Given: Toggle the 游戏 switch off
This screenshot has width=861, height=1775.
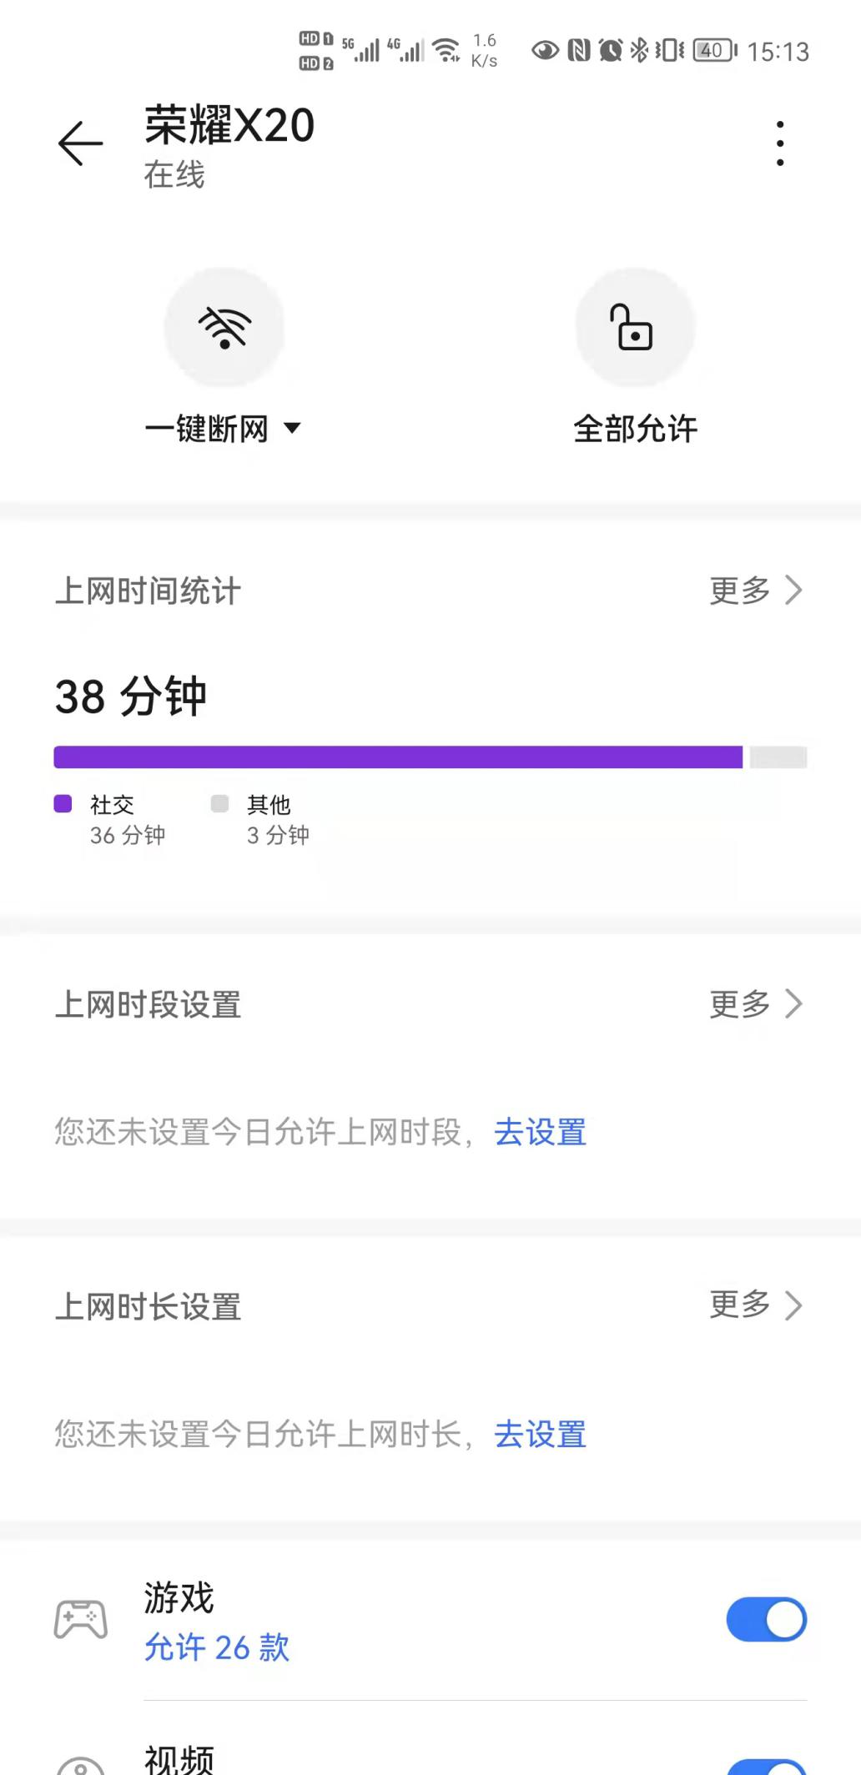Looking at the screenshot, I should click(766, 1620).
